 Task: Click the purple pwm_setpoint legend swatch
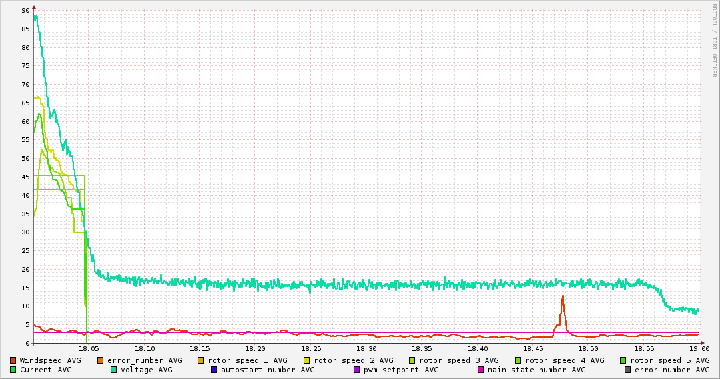pyautogui.click(x=356, y=370)
